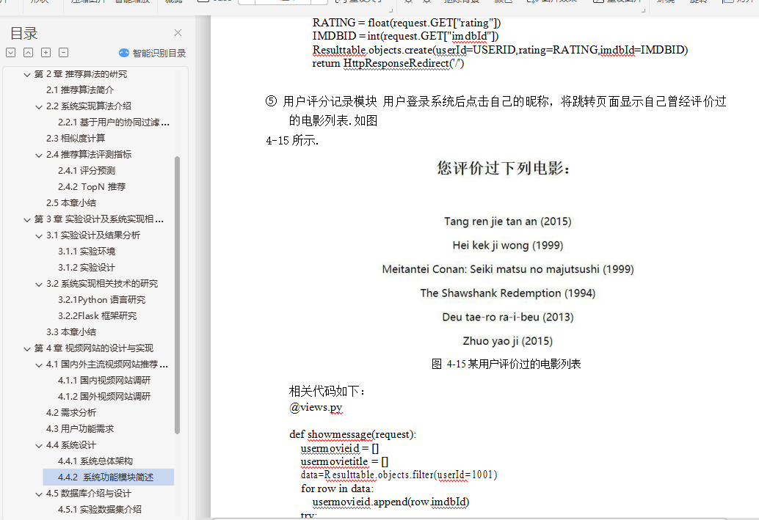
Task: Go to heading 4.1.2 国外视频网站调研
Action: pos(104,397)
